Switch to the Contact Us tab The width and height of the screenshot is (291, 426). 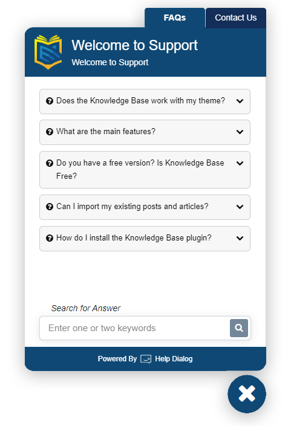tap(236, 18)
